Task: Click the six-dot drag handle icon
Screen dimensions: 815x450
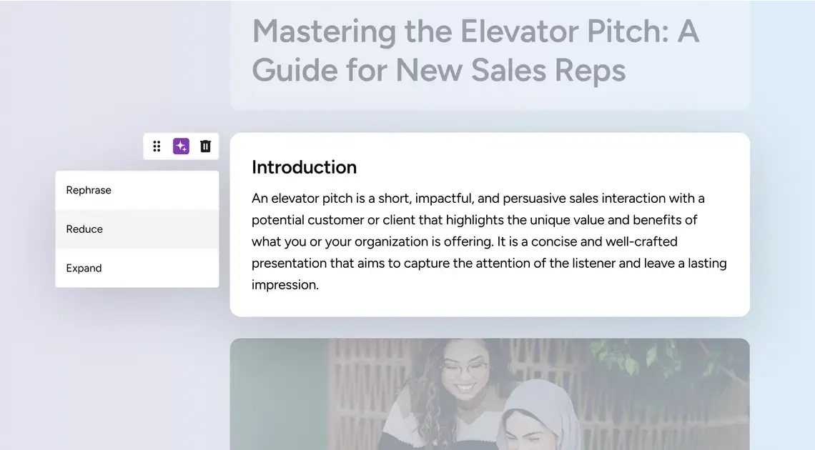Action: [x=157, y=146]
